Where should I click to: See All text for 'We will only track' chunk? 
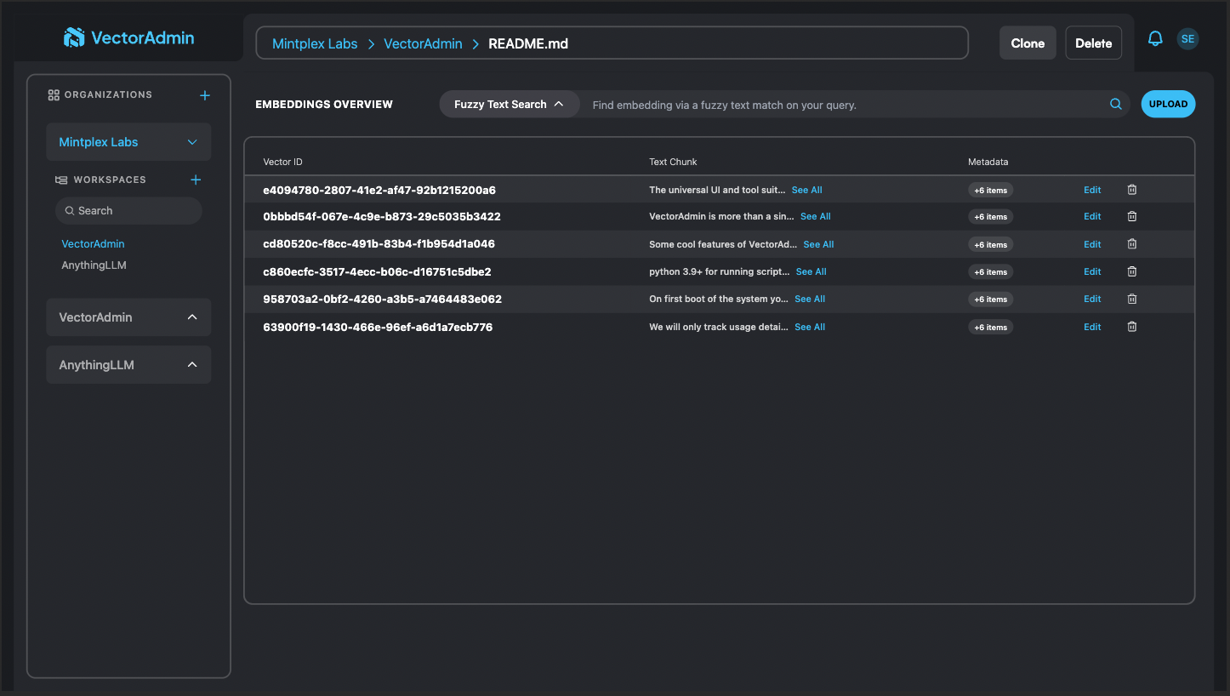pos(810,327)
